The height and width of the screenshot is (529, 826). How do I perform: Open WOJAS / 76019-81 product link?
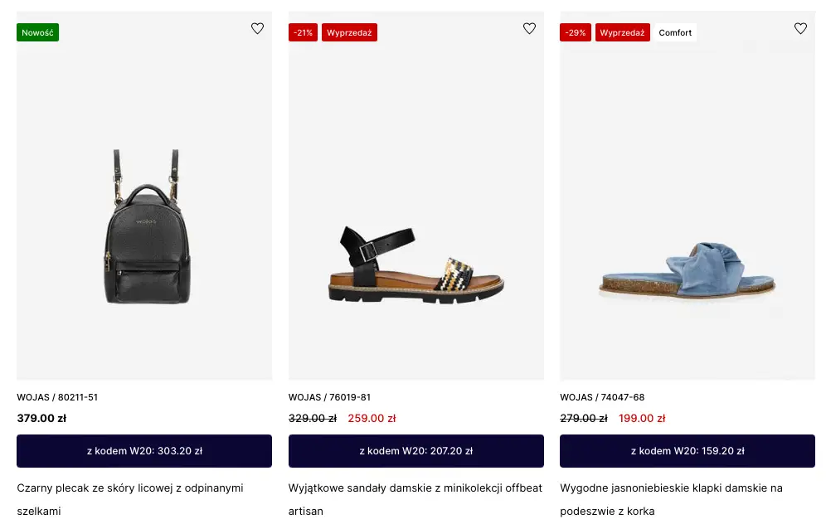click(329, 397)
